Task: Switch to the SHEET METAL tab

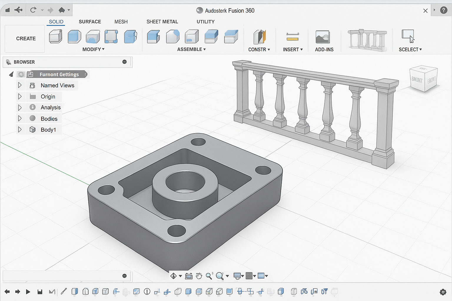Action: pyautogui.click(x=162, y=22)
